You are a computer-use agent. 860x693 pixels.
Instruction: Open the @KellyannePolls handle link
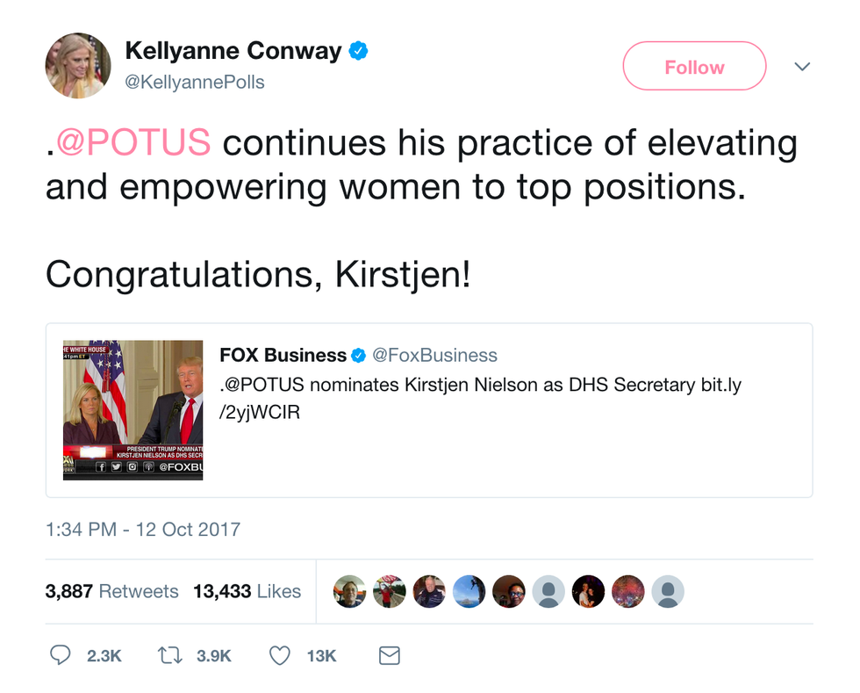coord(195,82)
